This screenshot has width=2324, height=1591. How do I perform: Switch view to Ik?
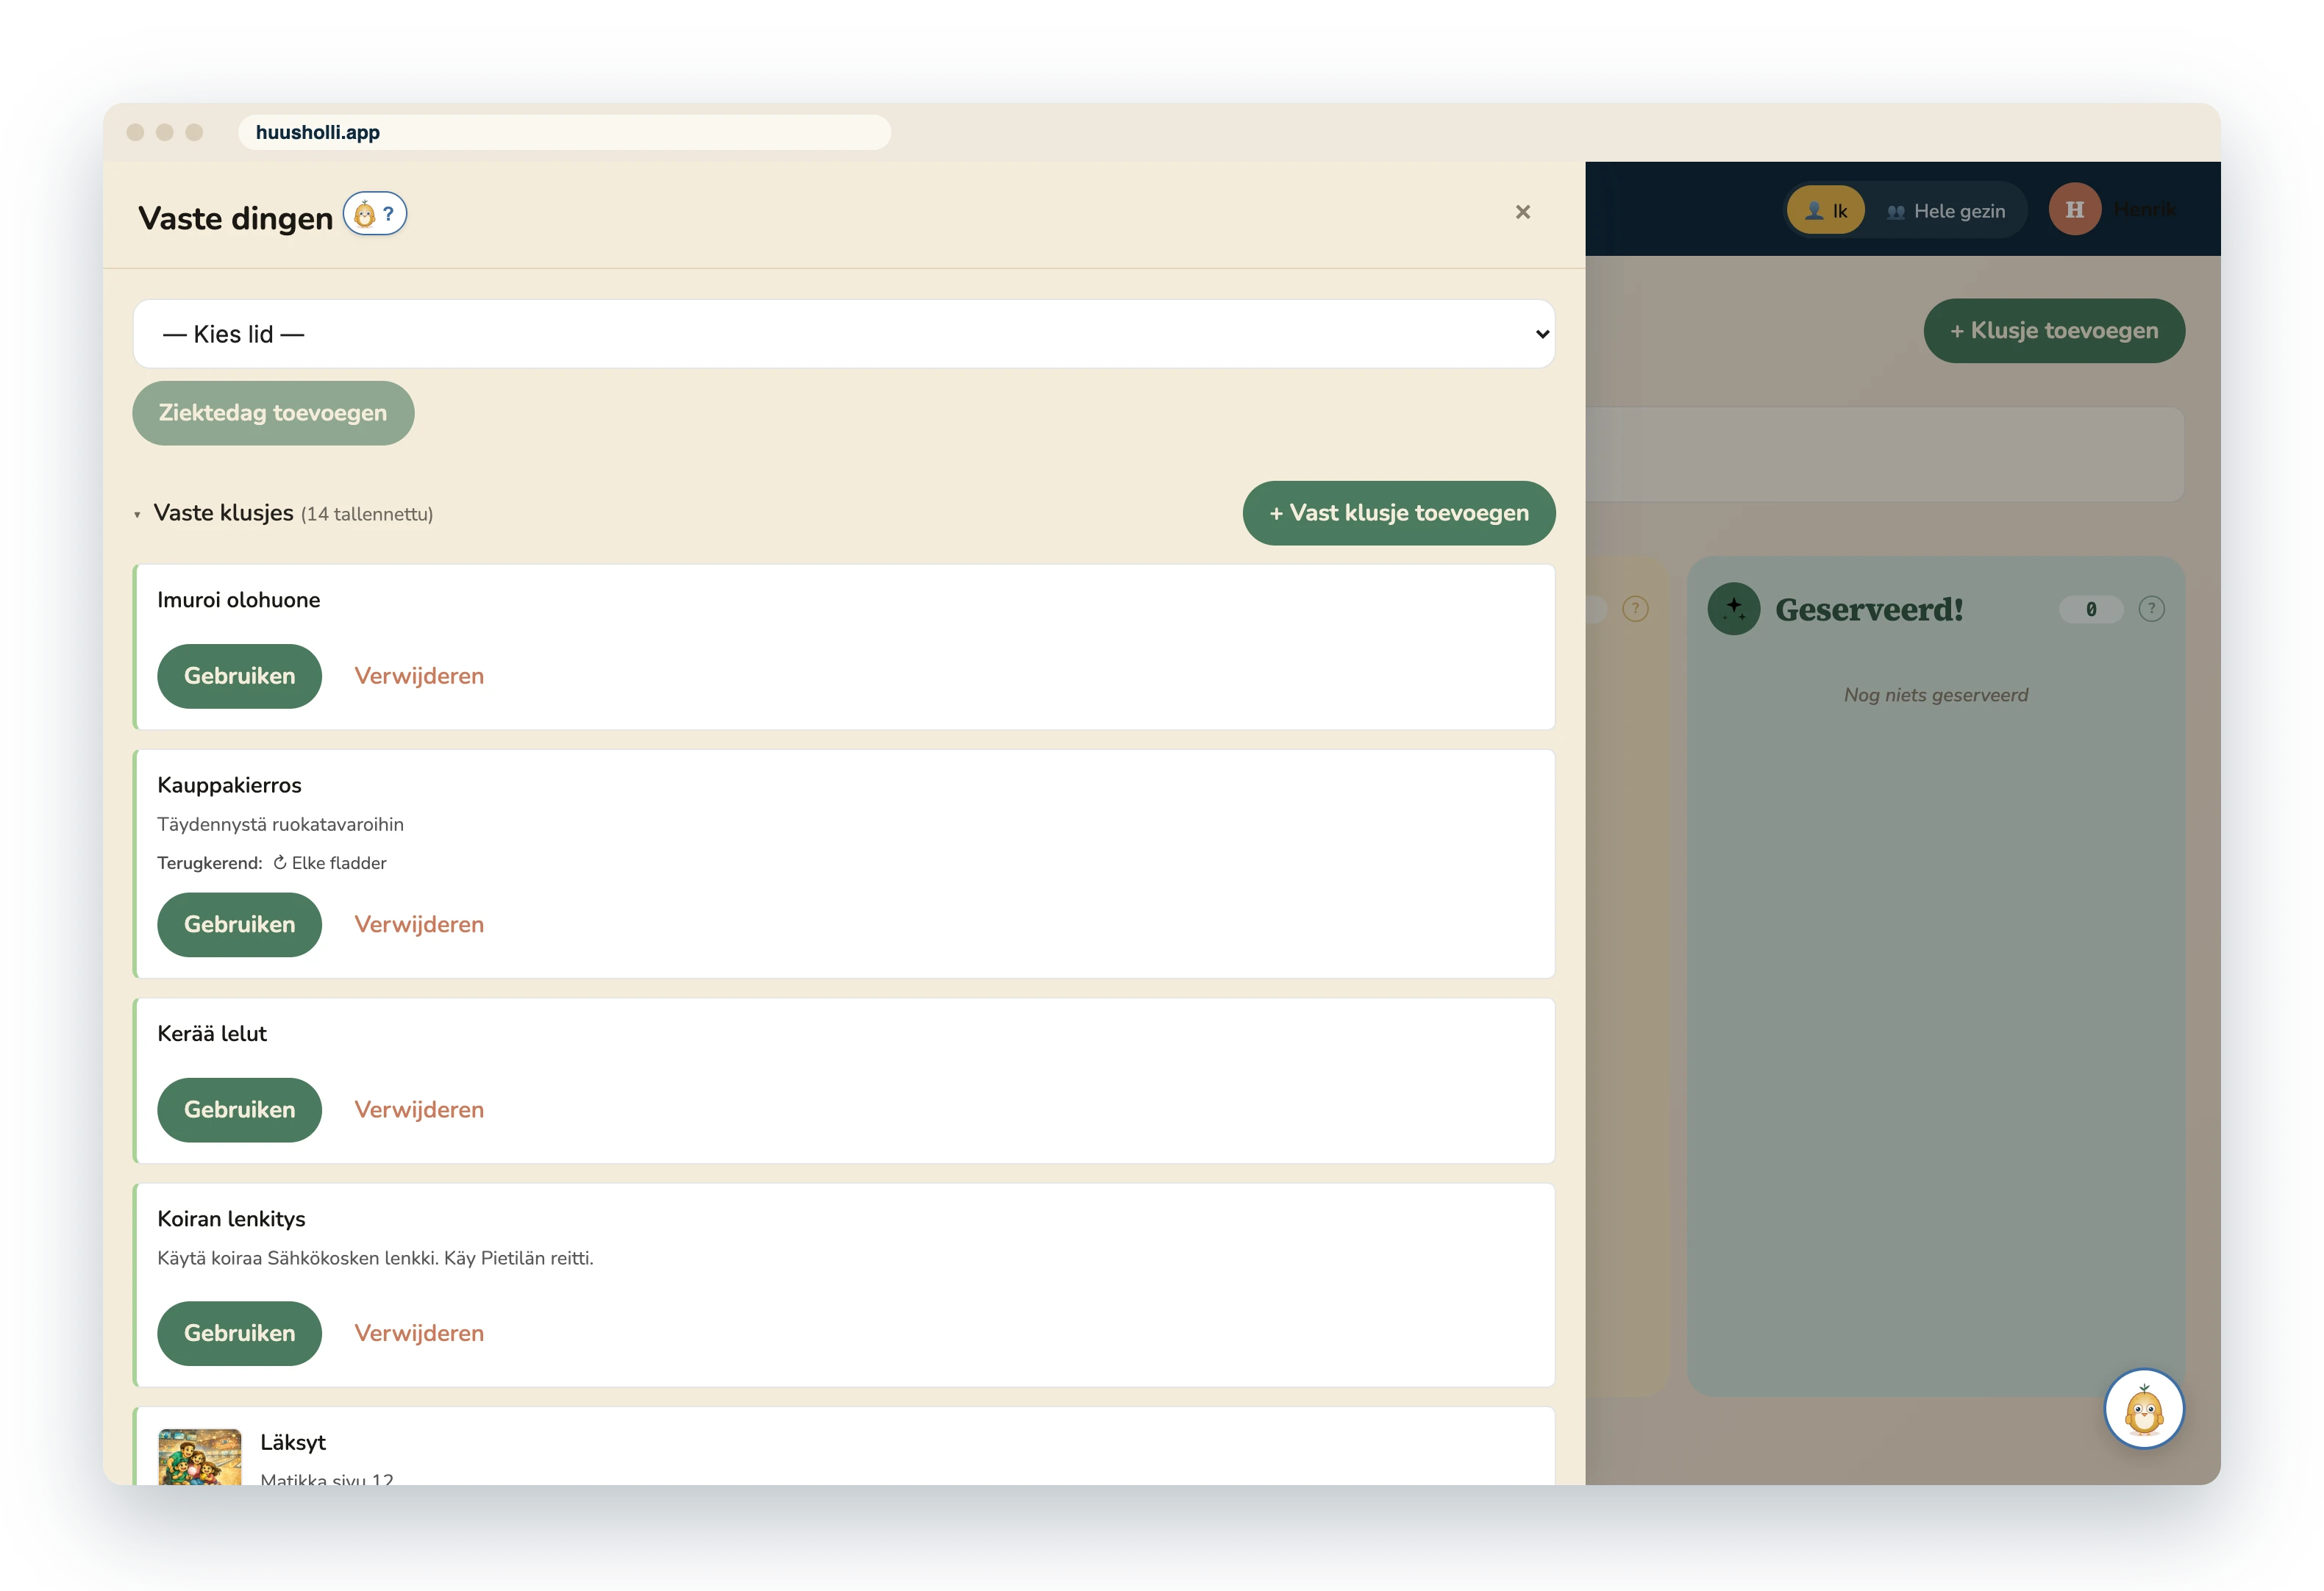1825,211
